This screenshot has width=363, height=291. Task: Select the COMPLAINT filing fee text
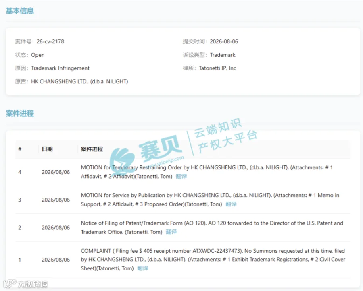point(213,260)
